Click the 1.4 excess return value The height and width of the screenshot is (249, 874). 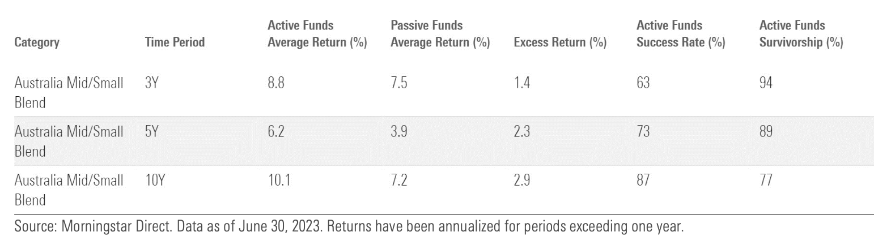(x=521, y=83)
